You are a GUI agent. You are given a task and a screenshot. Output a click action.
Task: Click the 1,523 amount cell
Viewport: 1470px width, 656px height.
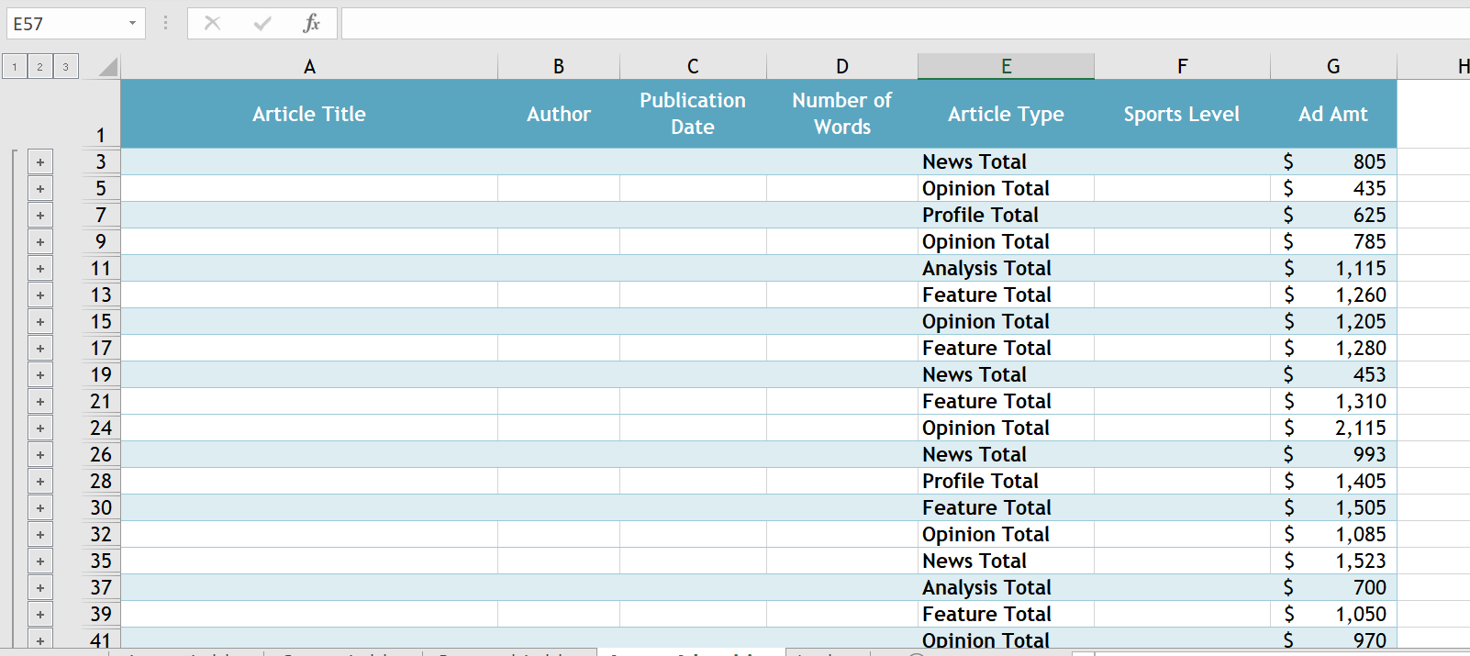(1333, 561)
